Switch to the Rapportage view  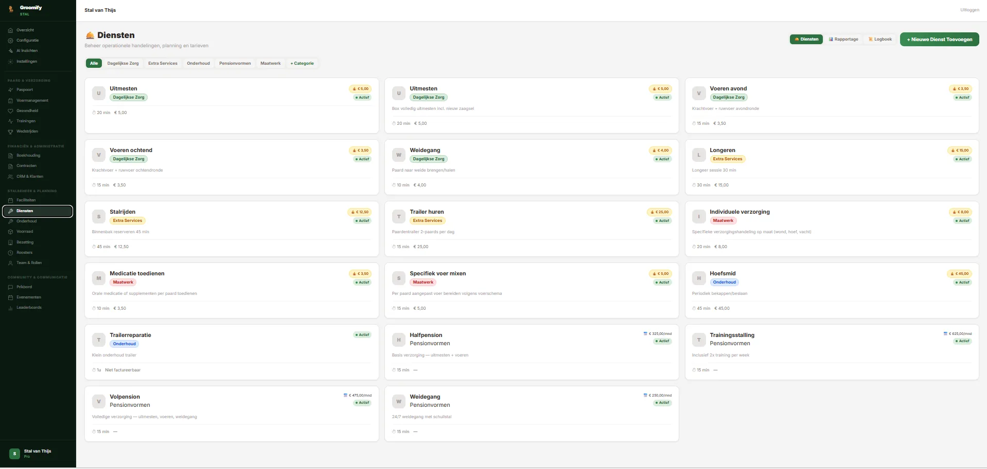[843, 39]
